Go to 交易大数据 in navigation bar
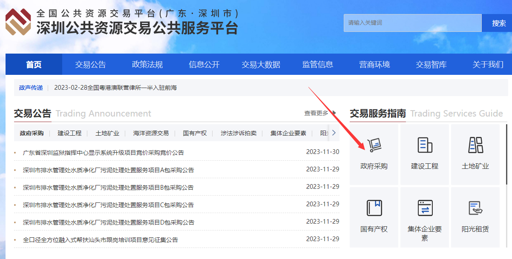 (x=261, y=65)
